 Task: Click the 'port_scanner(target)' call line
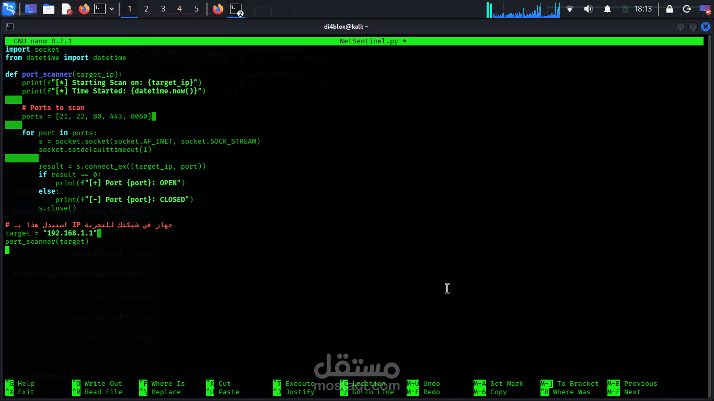[x=47, y=241]
